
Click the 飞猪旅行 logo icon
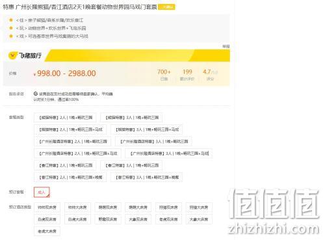(13, 55)
